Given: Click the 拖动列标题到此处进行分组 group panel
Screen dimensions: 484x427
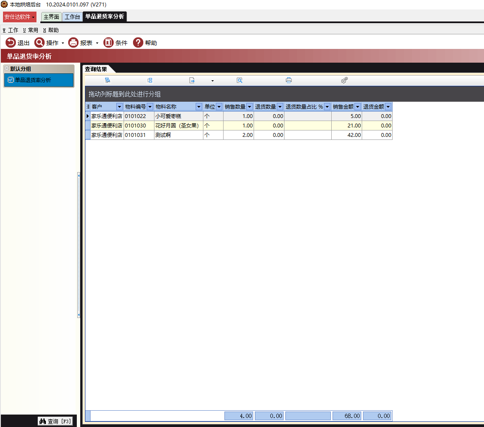Looking at the screenshot, I should tap(284, 94).
